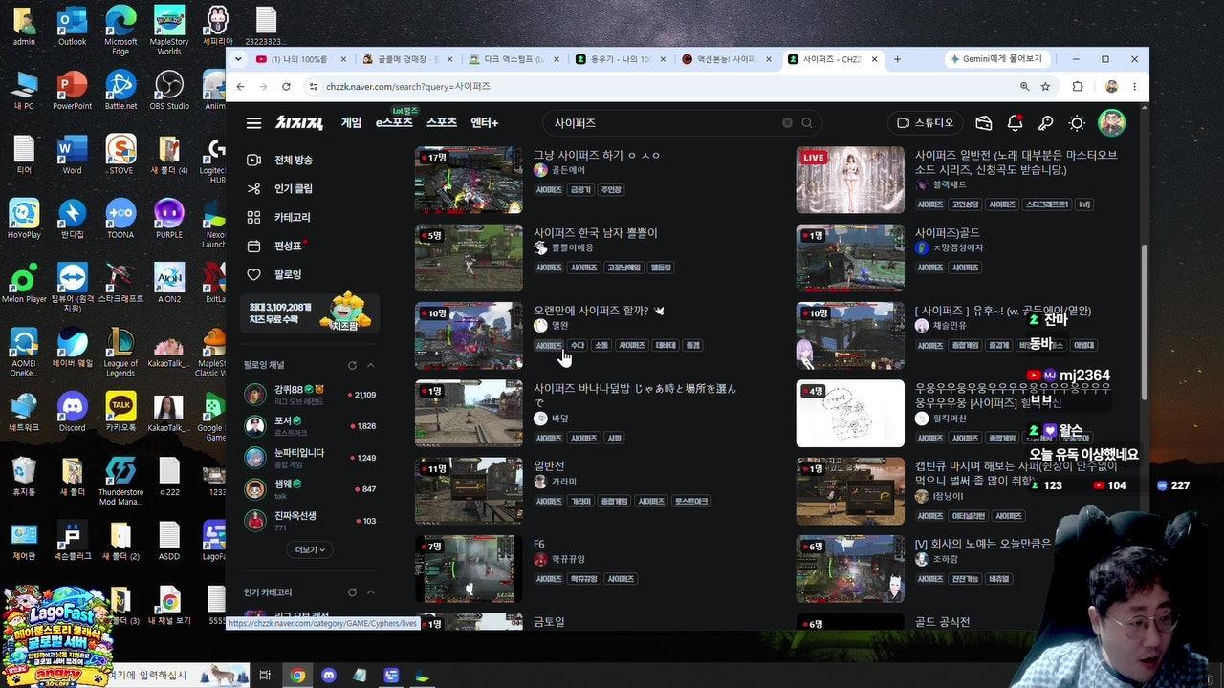The width and height of the screenshot is (1224, 688).
Task: Click Chrome's reload page button
Action: click(x=286, y=86)
